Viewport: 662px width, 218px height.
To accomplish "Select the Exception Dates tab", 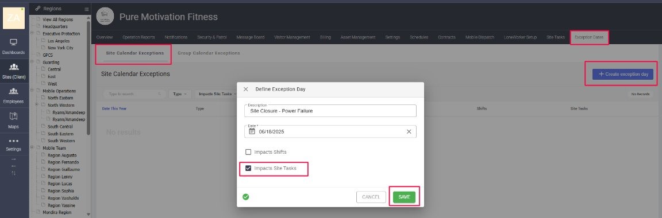I will coord(589,37).
